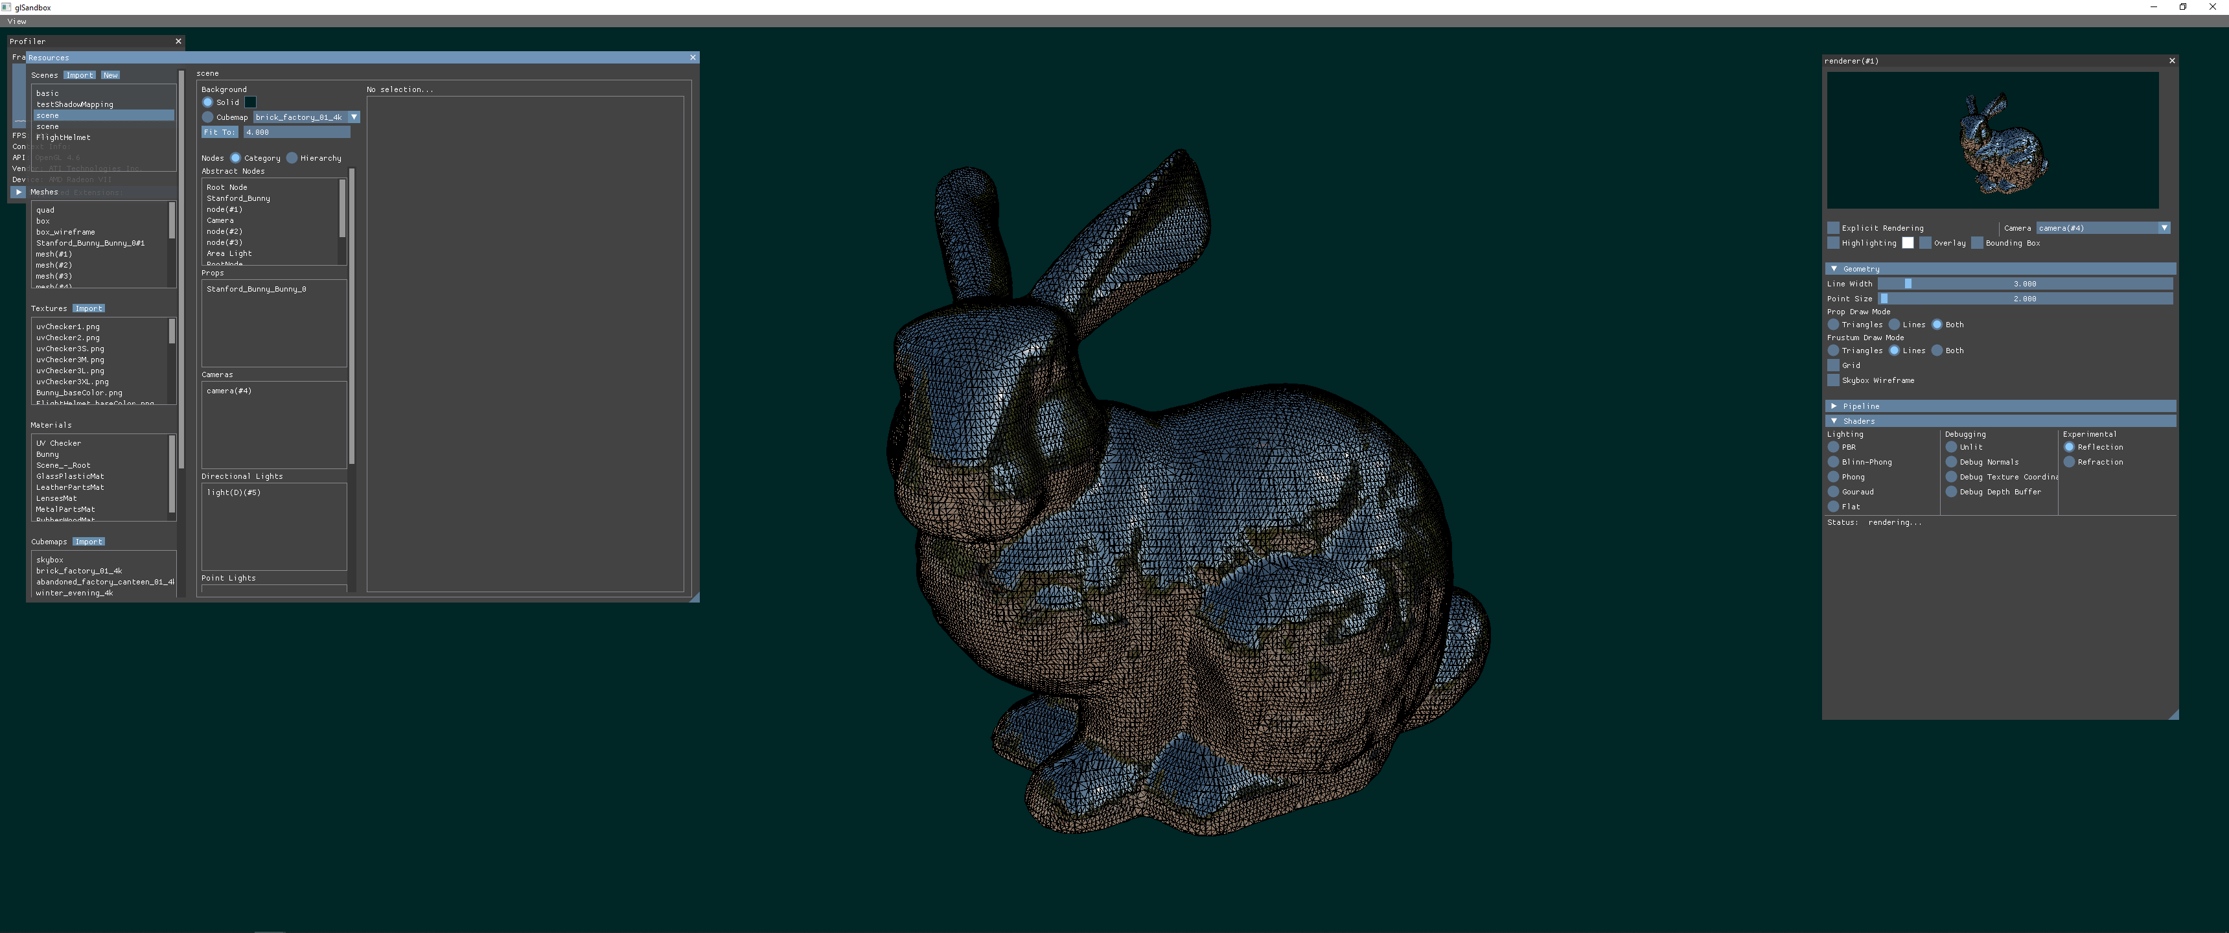Screen dimensions: 2229x933
Task: Click Import next to Scenes
Action: coord(80,75)
